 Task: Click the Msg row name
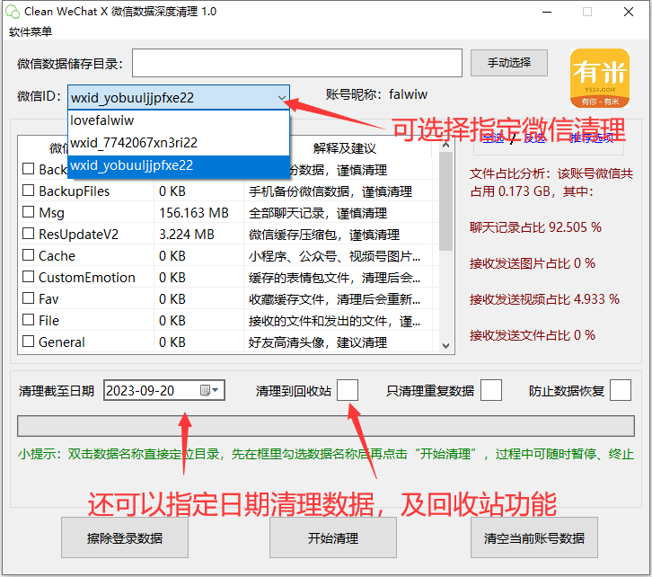tap(51, 213)
